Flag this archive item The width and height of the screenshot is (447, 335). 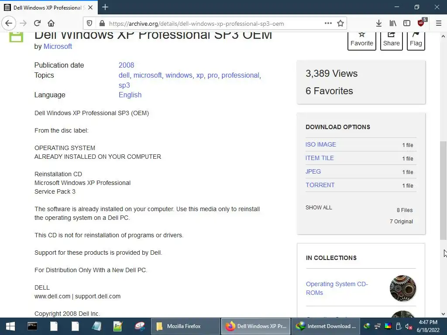coord(416,41)
